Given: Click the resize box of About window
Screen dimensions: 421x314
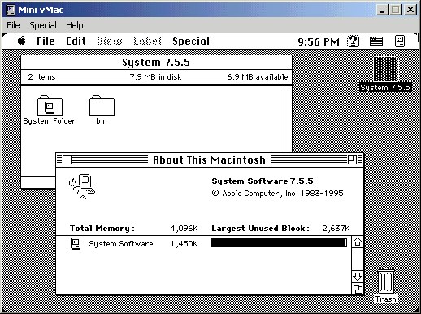Looking at the screenshot, I should [x=358, y=289].
